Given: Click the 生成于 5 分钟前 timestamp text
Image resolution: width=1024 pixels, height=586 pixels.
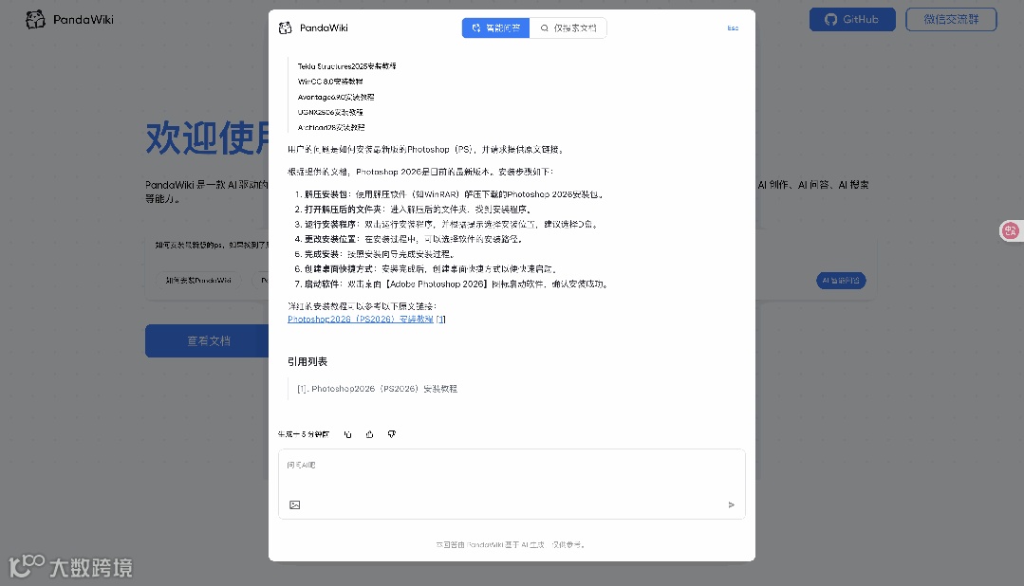Looking at the screenshot, I should (304, 434).
